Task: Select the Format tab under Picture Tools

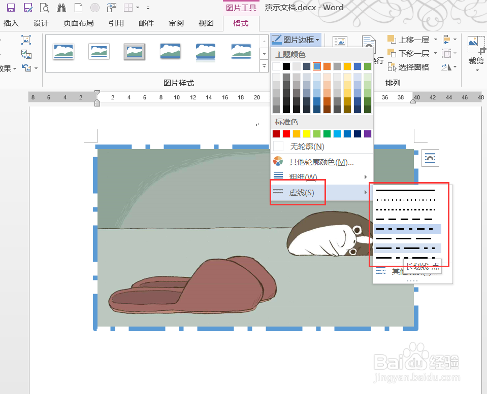Action: 241,23
